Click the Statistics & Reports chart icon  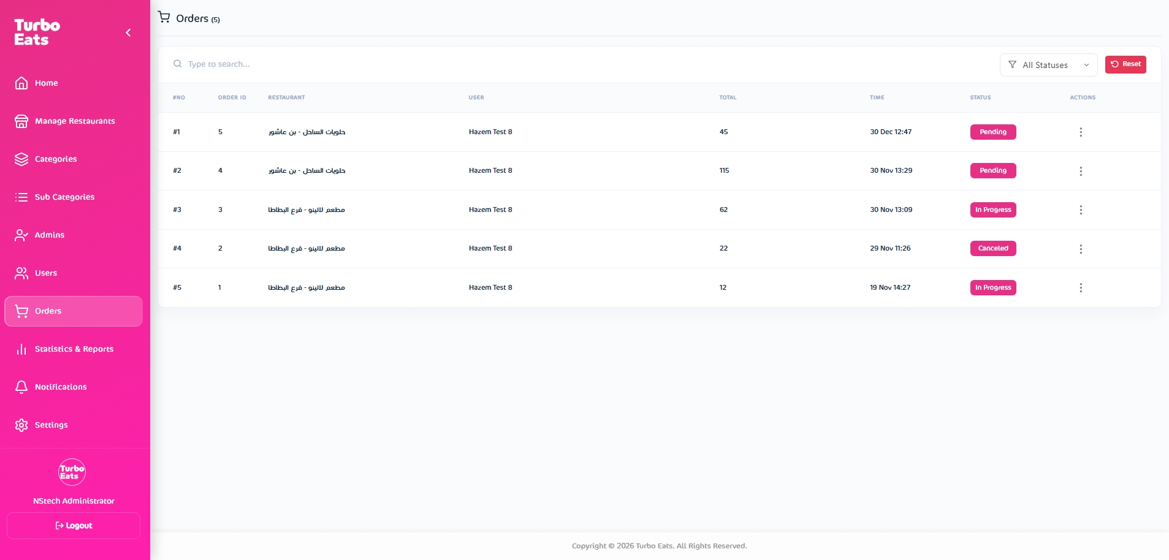pyautogui.click(x=21, y=349)
